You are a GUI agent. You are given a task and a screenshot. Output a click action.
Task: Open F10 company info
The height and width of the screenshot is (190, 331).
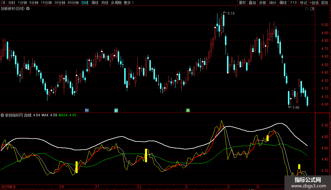(x=294, y=3)
